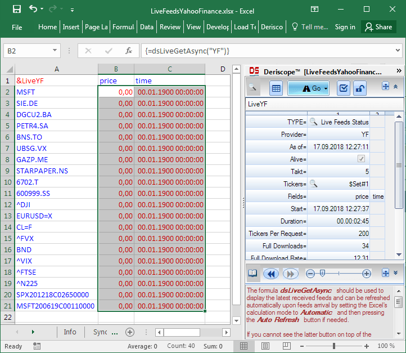Click the Tell me lightbulb search

tap(310, 27)
